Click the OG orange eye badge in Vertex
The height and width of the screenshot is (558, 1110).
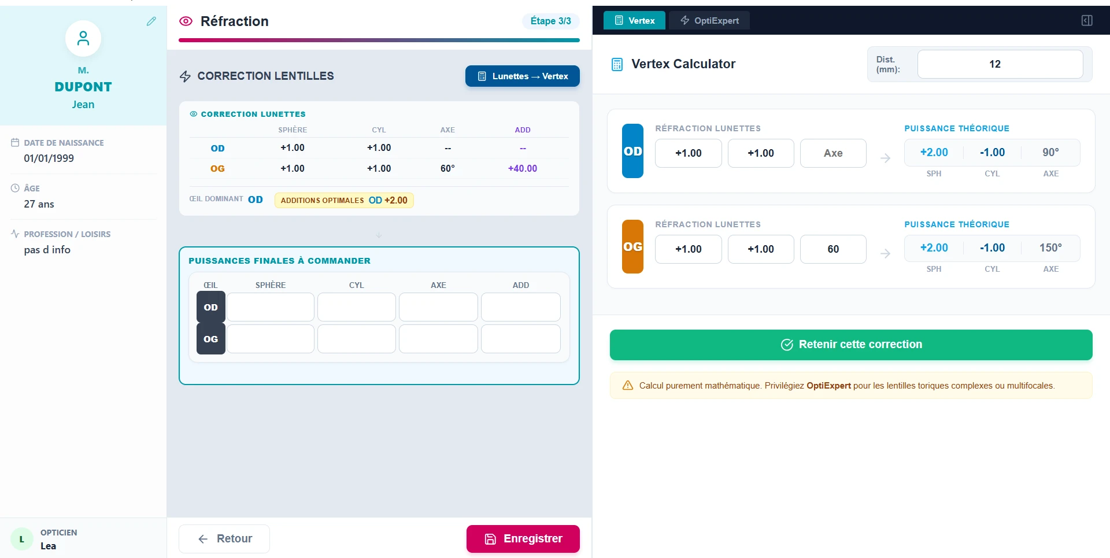(632, 247)
